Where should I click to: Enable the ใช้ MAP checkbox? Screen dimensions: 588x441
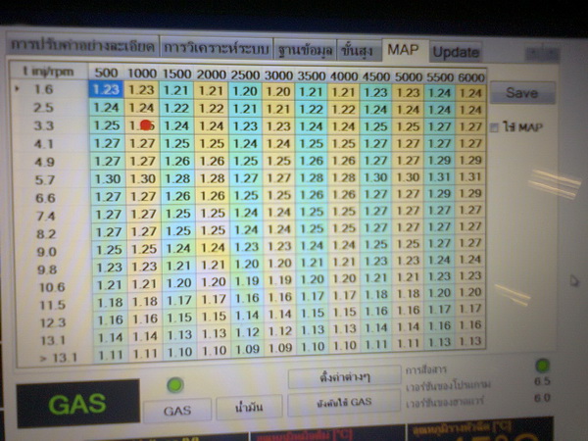(494, 128)
